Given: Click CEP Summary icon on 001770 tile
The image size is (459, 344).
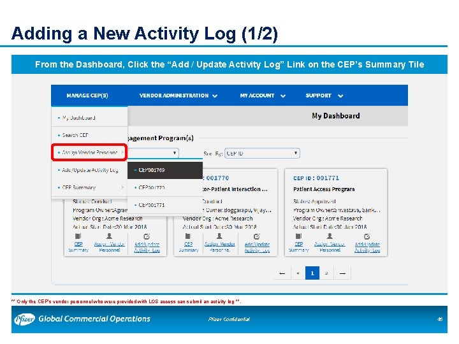Looking at the screenshot, I should pos(188,236).
